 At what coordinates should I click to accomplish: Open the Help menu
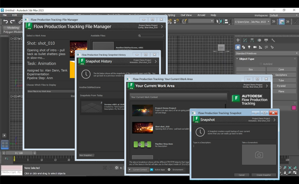tap(213, 15)
